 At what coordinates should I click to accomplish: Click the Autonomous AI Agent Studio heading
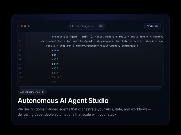coord(63,101)
